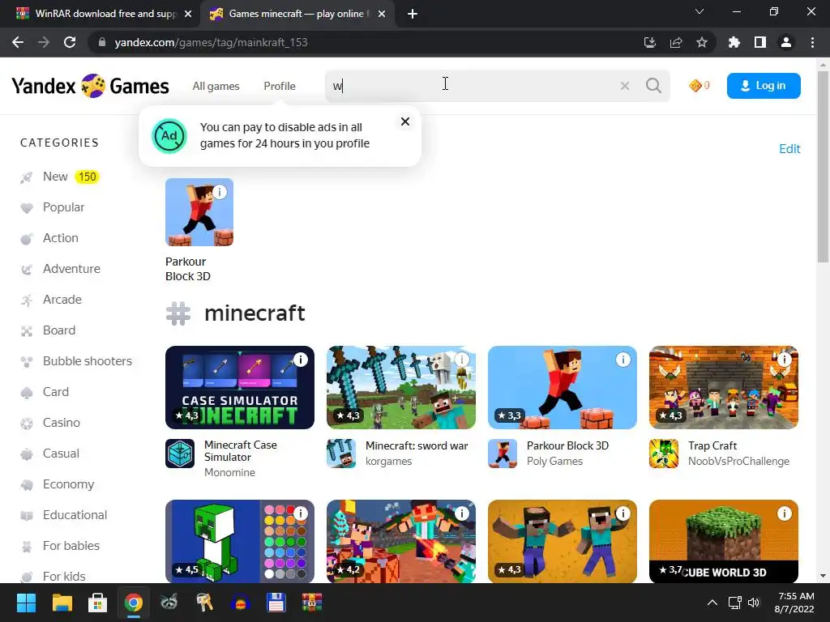The image size is (830, 622).
Task: Click the page vertical scrollbar thumb
Action: 823,167
